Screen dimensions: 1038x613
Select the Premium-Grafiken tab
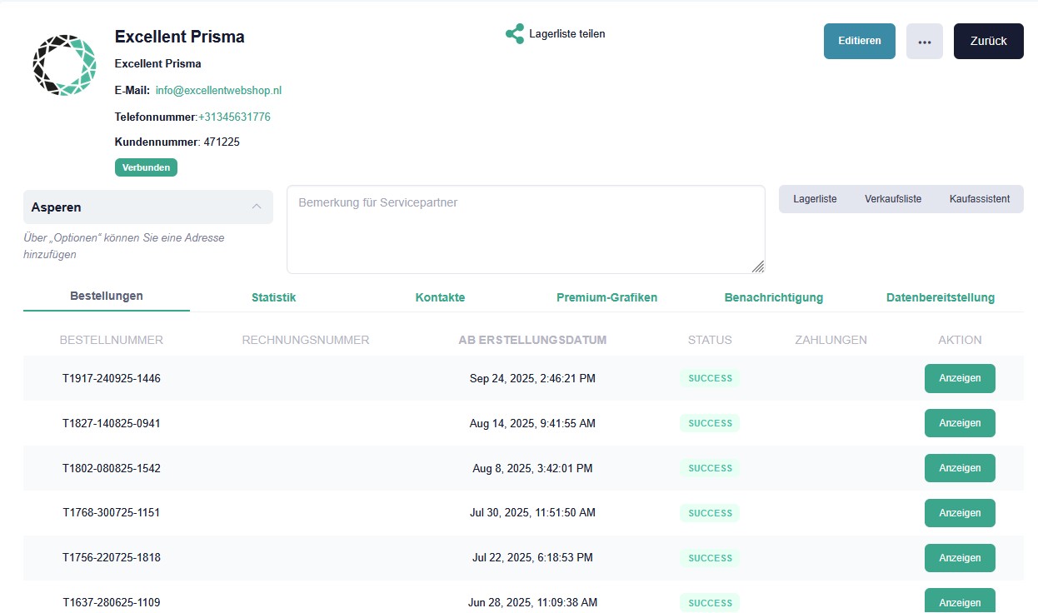click(x=606, y=297)
